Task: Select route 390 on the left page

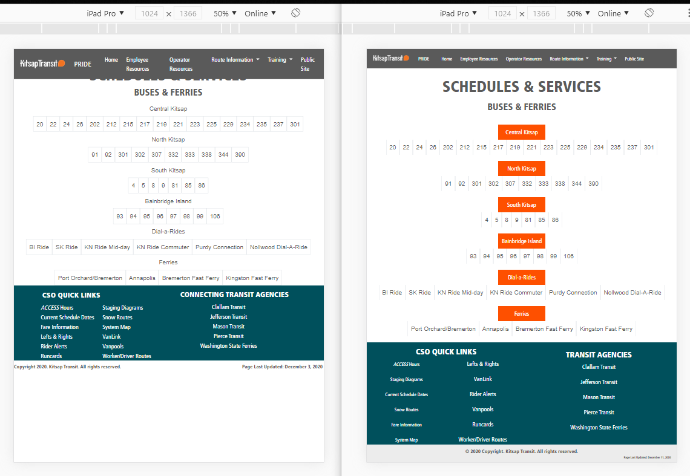Action: pyautogui.click(x=240, y=154)
